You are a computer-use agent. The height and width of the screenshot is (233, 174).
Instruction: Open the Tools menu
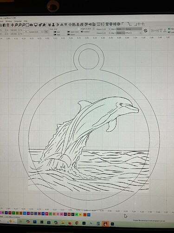click(x=1, y=21)
